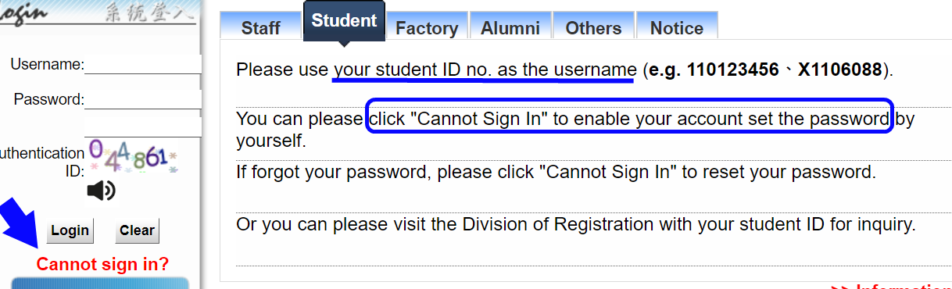Submit with the Login button

(70, 230)
